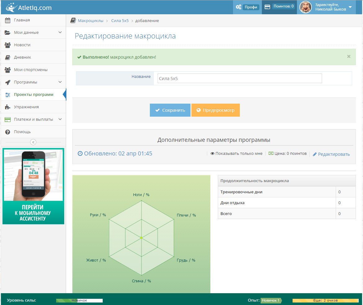Image resolution: width=363 pixels, height=305 pixels.
Task: Click the user avatar photo
Action: pos(306,7)
